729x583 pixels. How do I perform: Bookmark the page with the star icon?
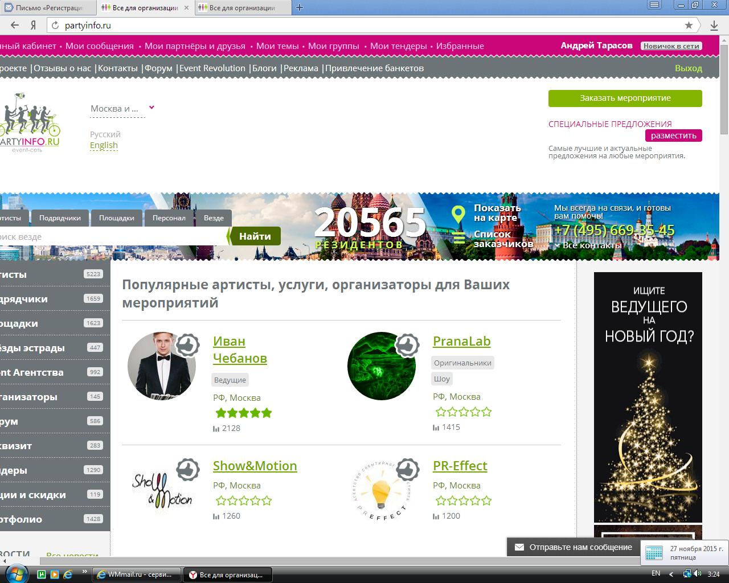[689, 25]
